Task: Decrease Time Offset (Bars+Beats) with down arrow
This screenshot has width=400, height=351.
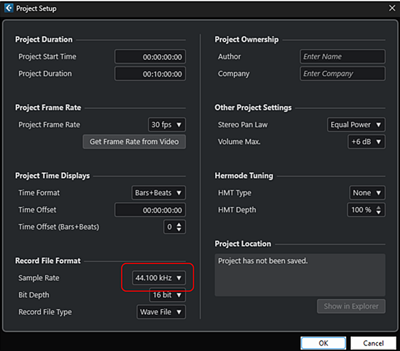Action: [179, 229]
